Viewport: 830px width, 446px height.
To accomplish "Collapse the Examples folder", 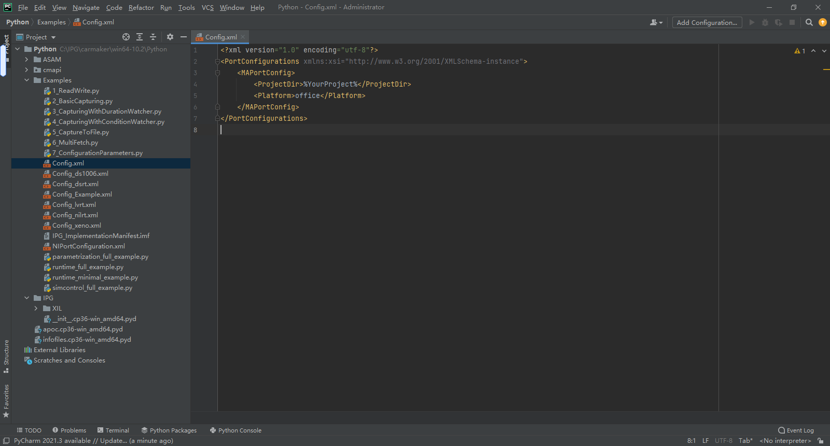I will coord(26,80).
